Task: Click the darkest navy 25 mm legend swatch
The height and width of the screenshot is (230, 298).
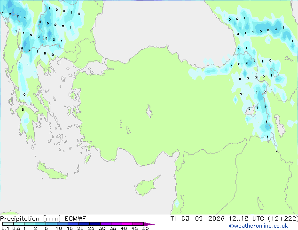Action: (x=95, y=224)
